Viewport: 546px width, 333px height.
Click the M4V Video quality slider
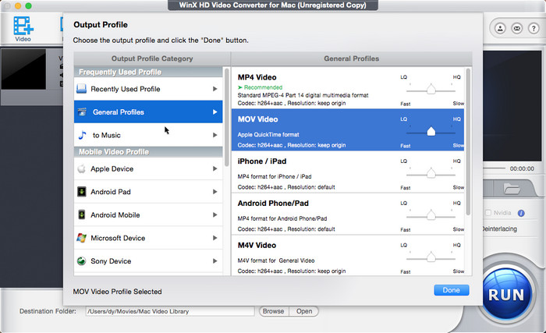point(431,257)
